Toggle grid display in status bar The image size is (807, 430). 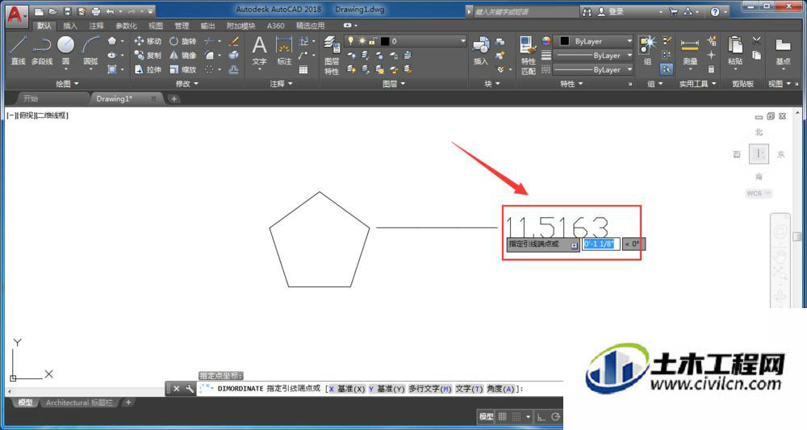[502, 416]
